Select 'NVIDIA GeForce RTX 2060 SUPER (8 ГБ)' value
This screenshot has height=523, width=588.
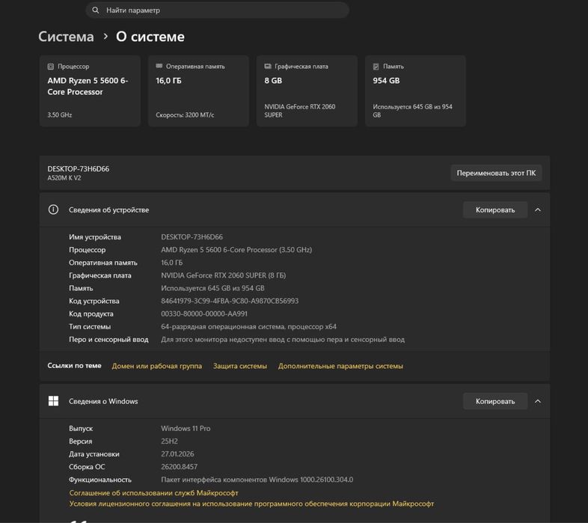click(x=223, y=275)
